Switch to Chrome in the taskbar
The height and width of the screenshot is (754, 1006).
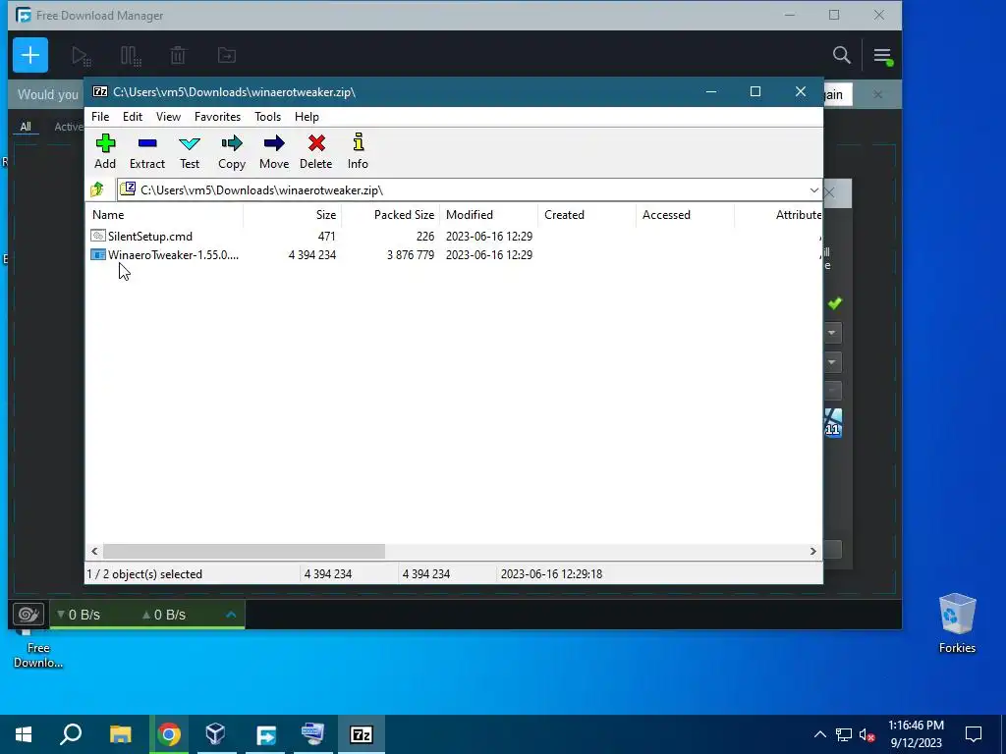click(x=169, y=734)
